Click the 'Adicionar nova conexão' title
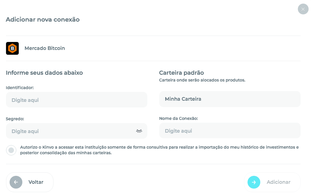The height and width of the screenshot is (195, 311). click(43, 20)
